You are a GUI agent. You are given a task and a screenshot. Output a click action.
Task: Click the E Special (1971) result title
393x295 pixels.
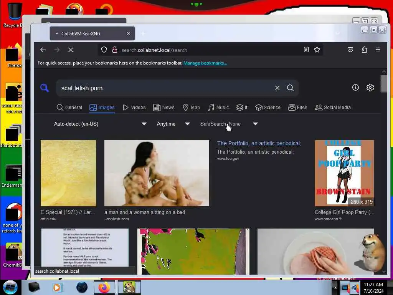[x=68, y=212]
